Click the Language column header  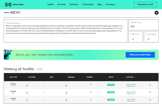[x=71, y=77]
